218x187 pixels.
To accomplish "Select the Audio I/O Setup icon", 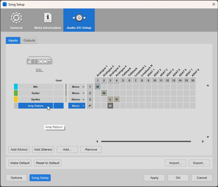I will click(79, 18).
